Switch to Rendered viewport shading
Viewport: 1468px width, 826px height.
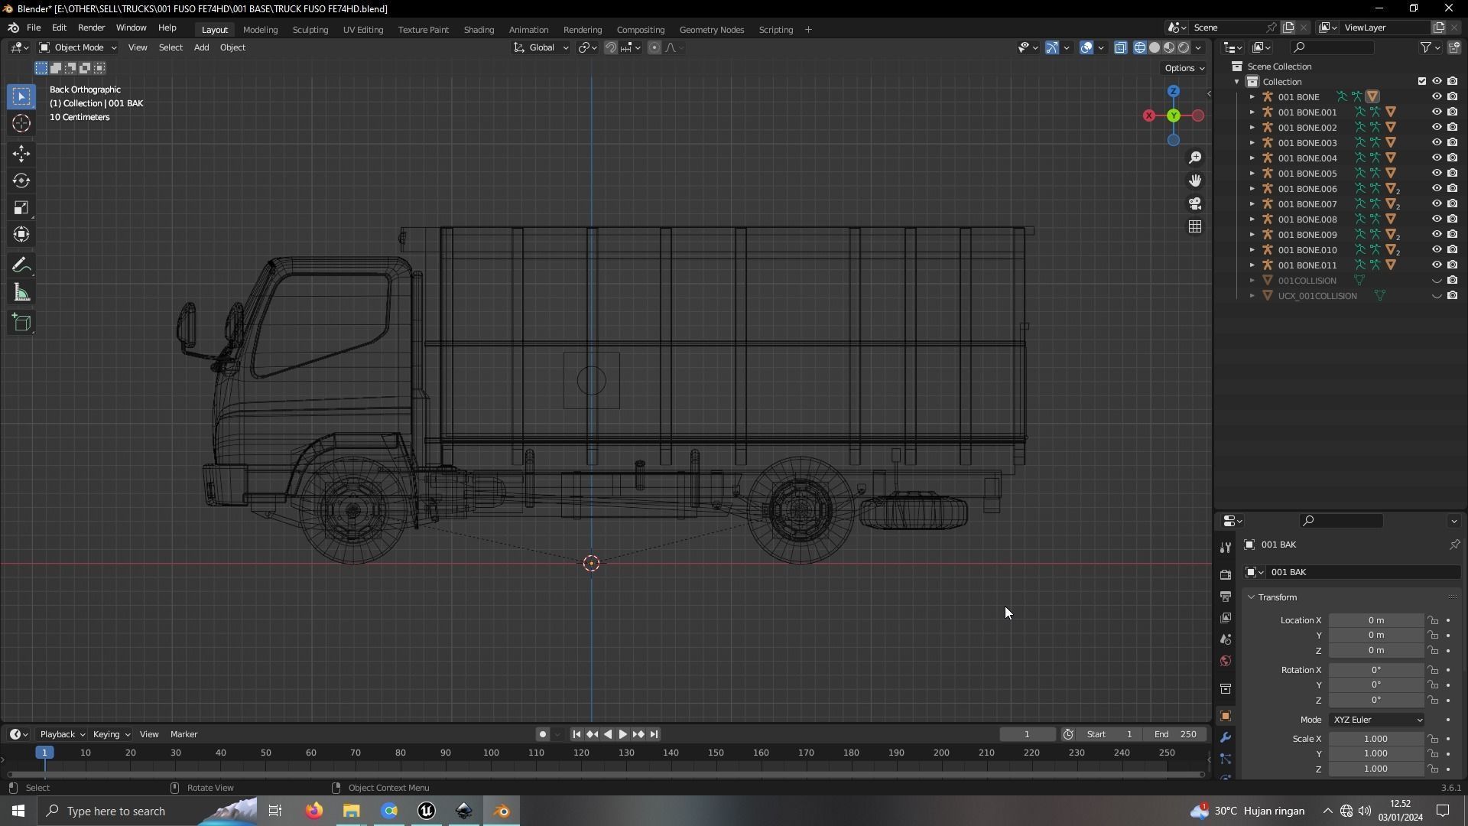click(x=1184, y=47)
